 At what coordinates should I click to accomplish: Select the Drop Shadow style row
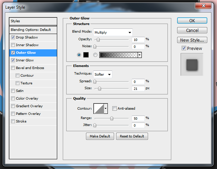33,37
